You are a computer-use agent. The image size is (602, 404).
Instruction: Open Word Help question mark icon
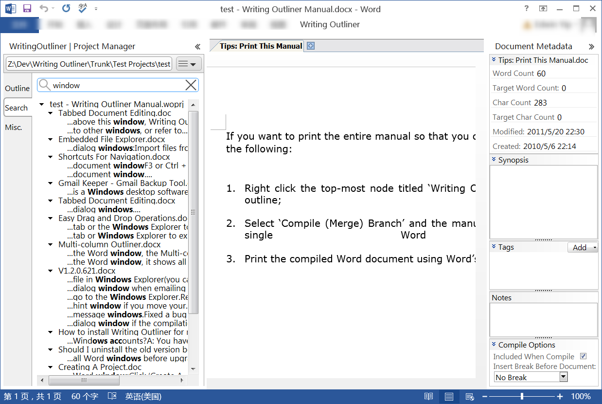point(527,8)
